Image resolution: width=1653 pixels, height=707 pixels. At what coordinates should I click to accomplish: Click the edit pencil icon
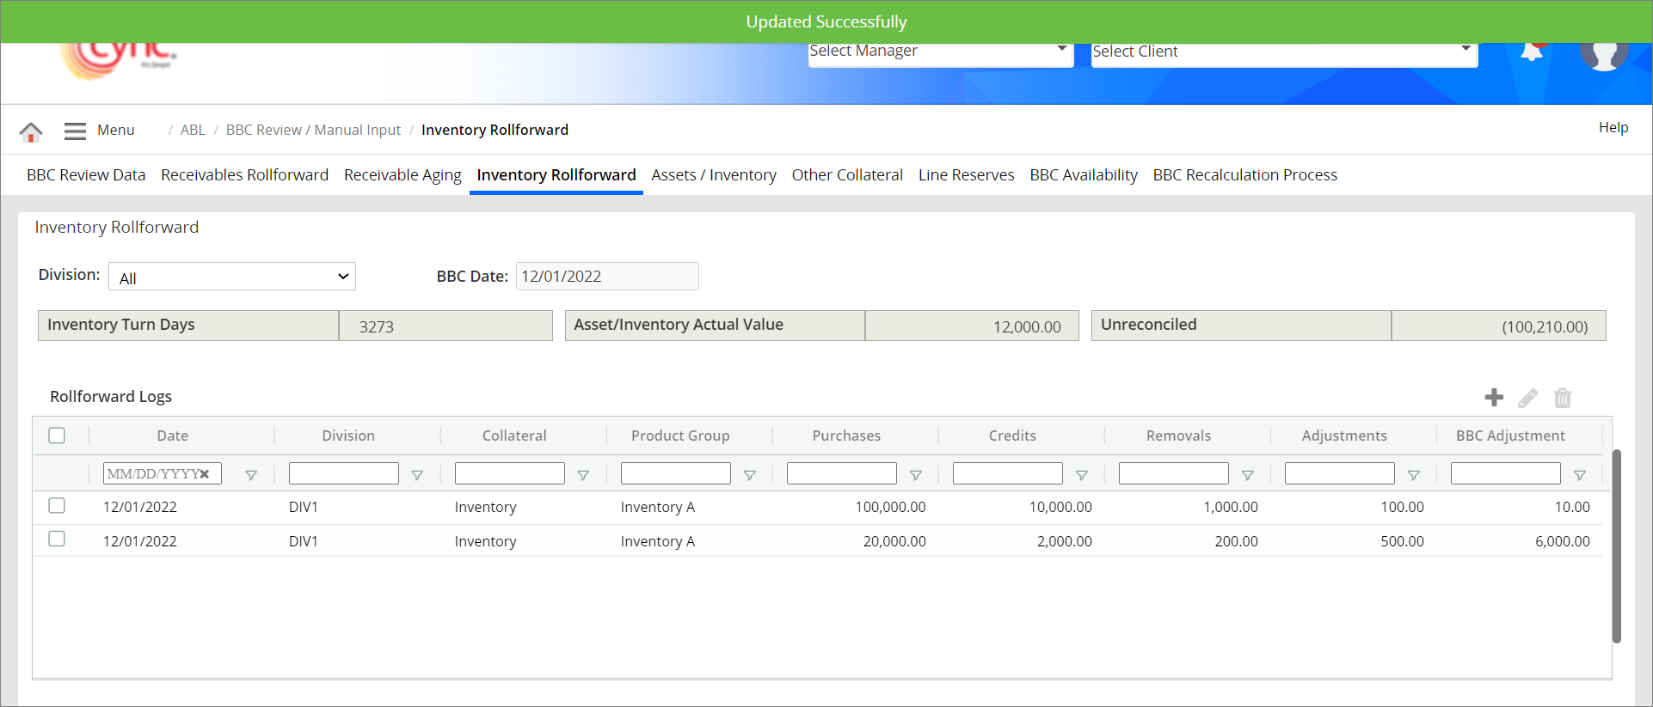tap(1527, 398)
